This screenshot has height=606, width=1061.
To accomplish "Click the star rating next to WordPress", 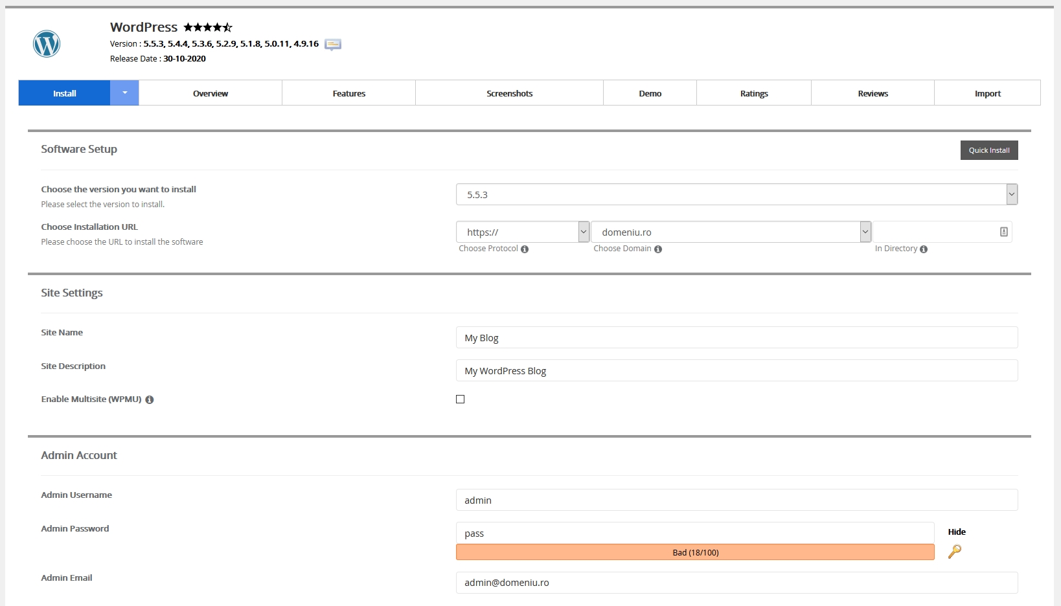I will click(207, 27).
